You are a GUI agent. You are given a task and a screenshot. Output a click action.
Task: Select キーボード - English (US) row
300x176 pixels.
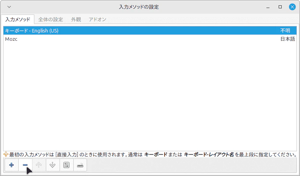coord(150,30)
